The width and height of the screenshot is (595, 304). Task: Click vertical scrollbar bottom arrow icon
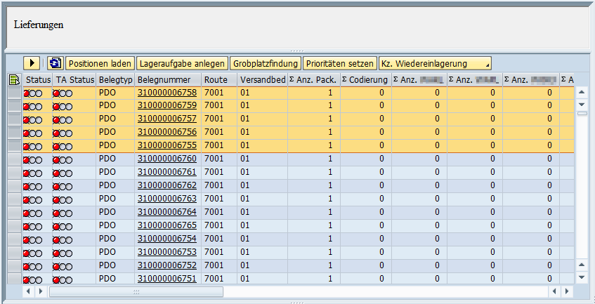click(582, 277)
